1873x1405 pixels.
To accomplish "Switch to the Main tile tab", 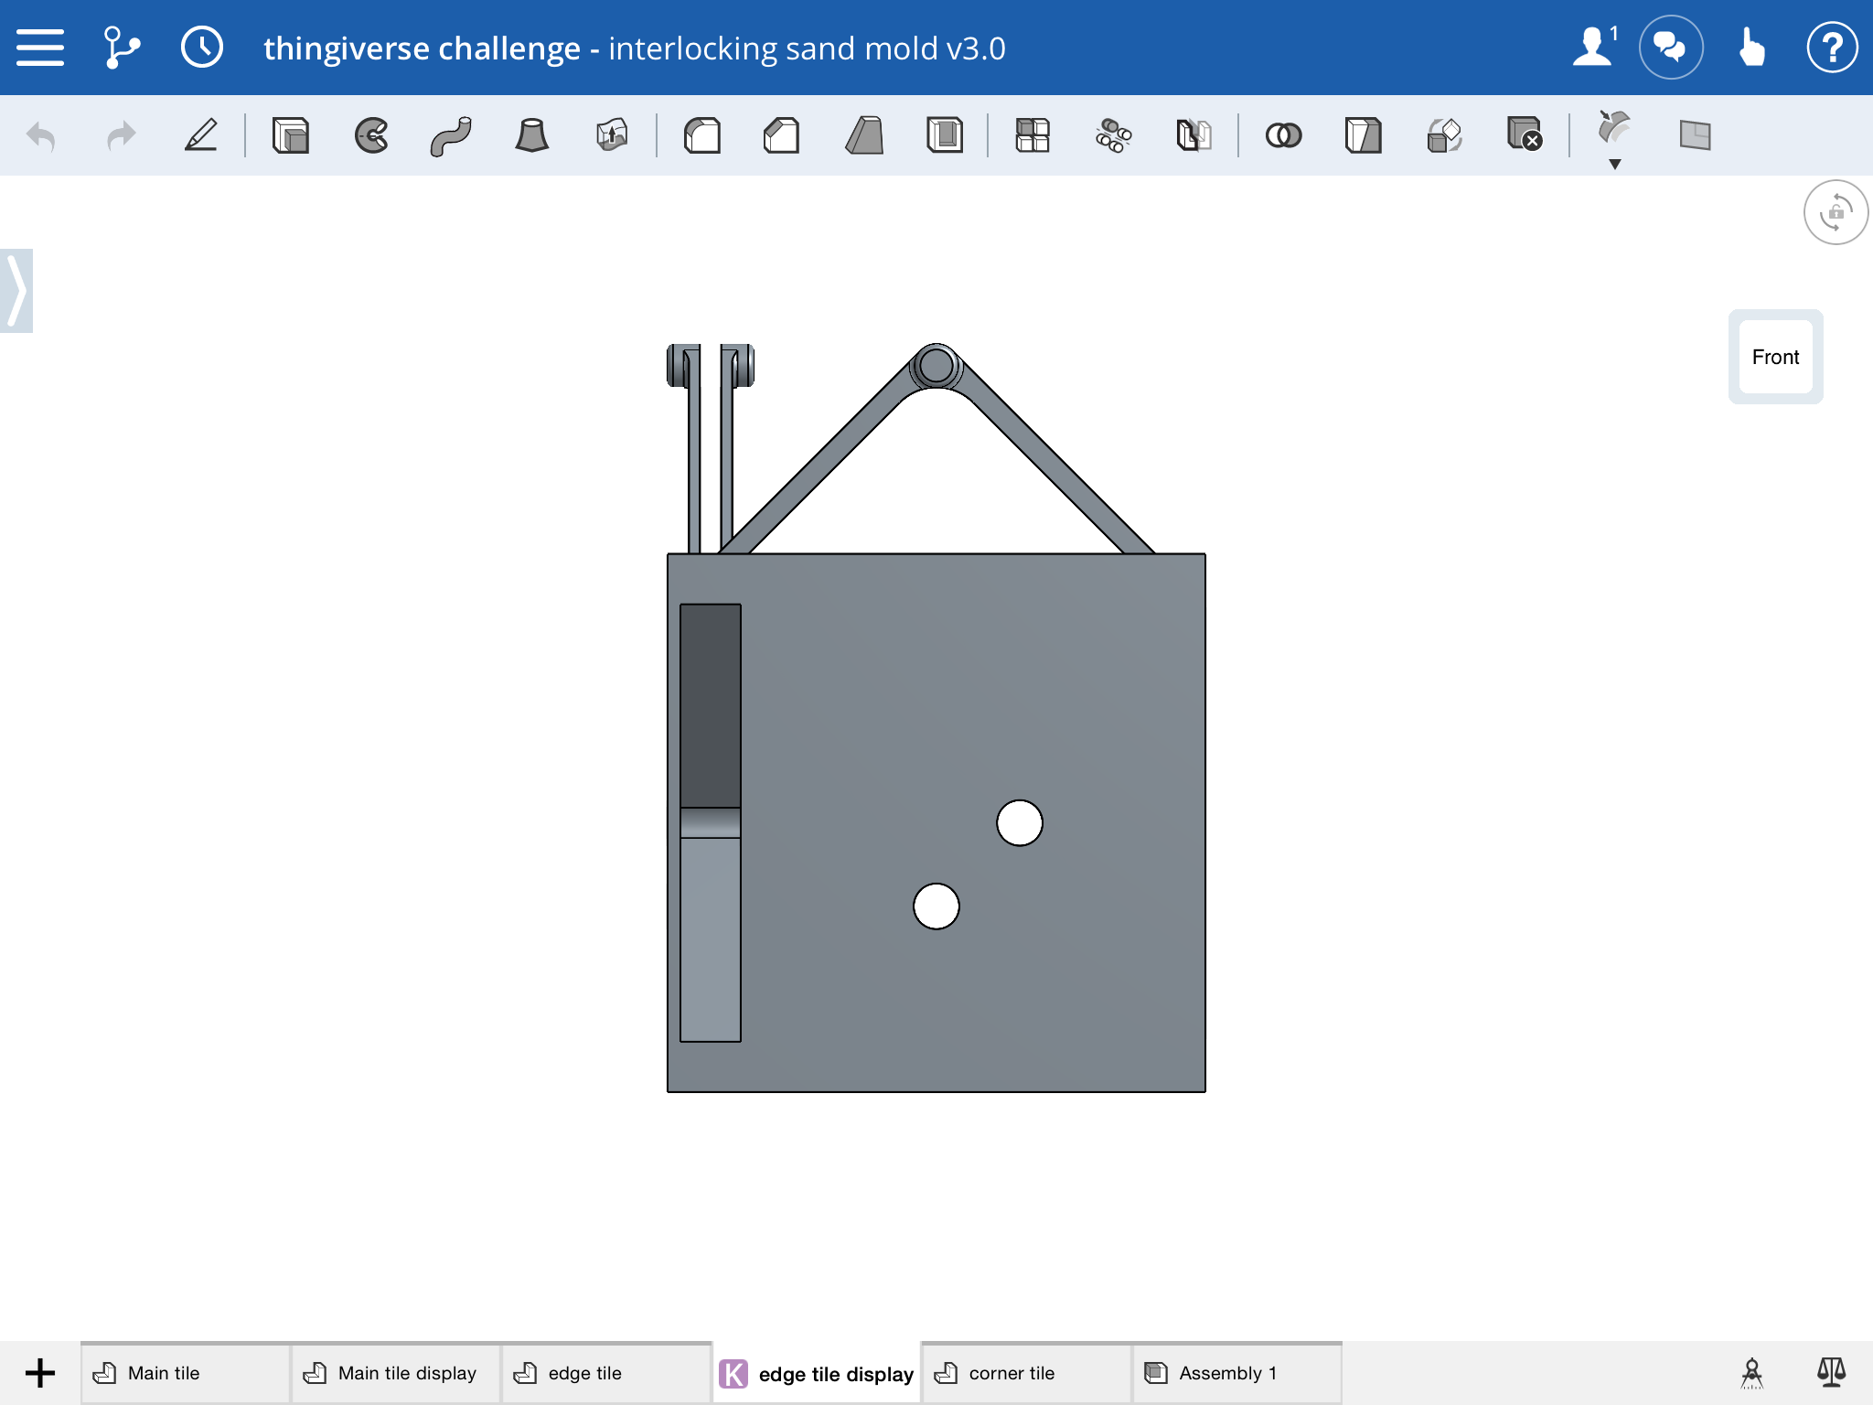I will (186, 1373).
